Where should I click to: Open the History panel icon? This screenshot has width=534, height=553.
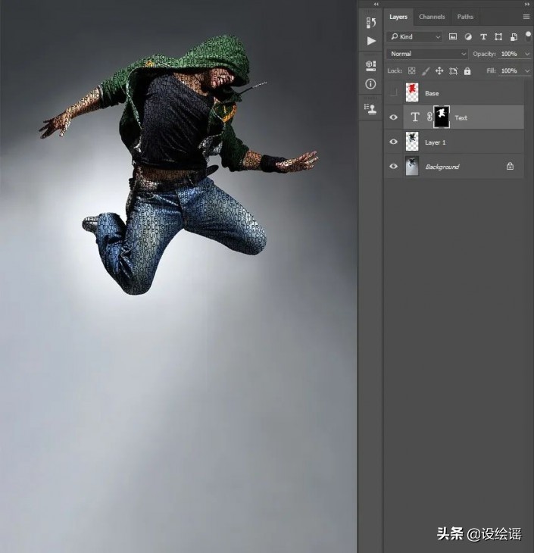point(370,23)
